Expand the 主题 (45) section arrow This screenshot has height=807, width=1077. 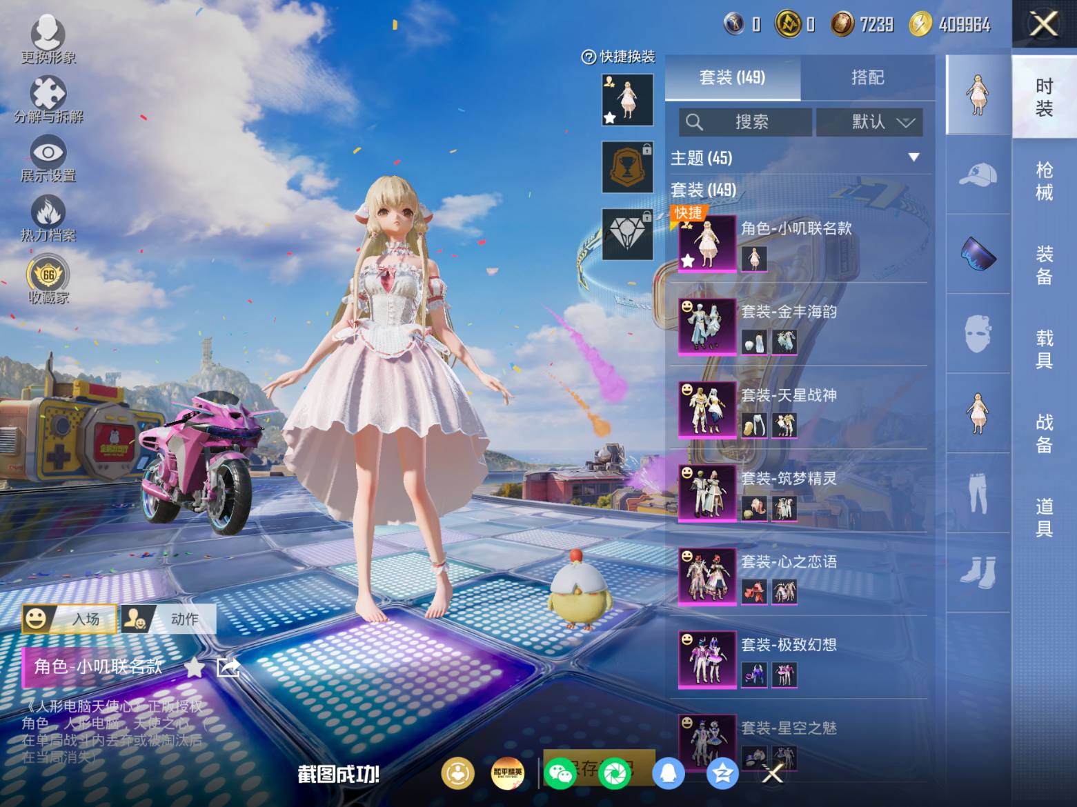(x=914, y=157)
